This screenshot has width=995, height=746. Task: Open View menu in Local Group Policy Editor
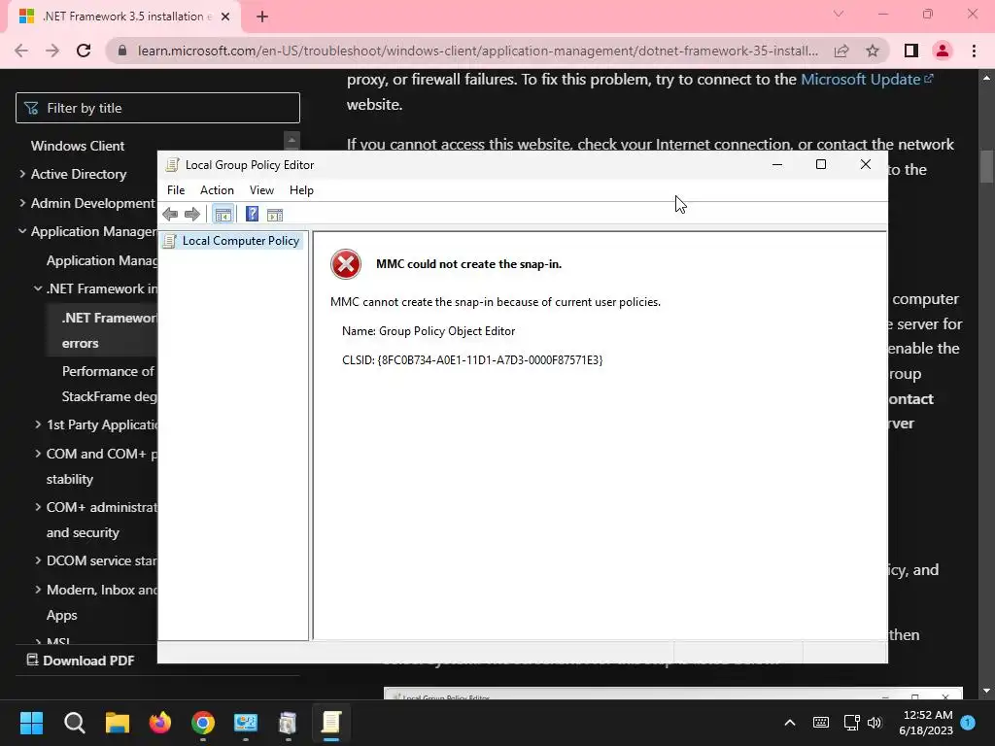pyautogui.click(x=261, y=190)
